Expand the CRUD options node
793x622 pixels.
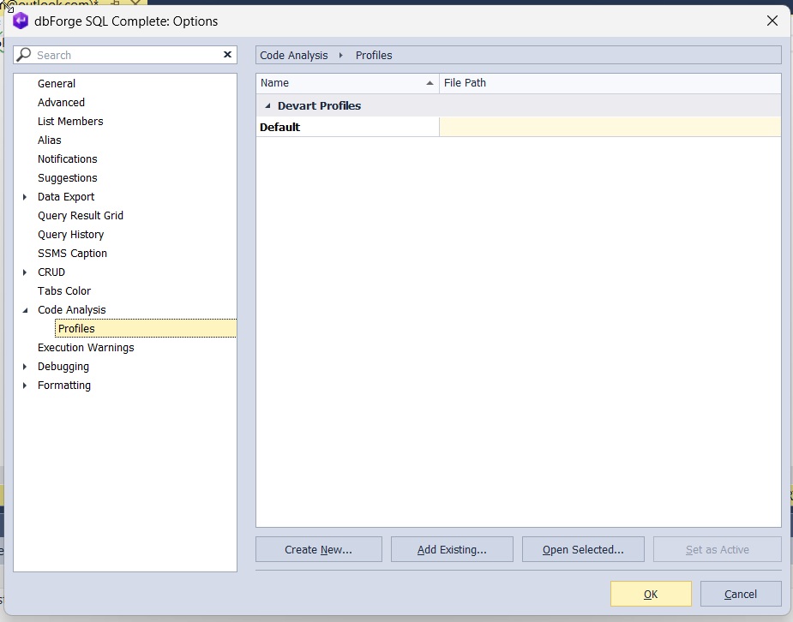click(x=25, y=272)
